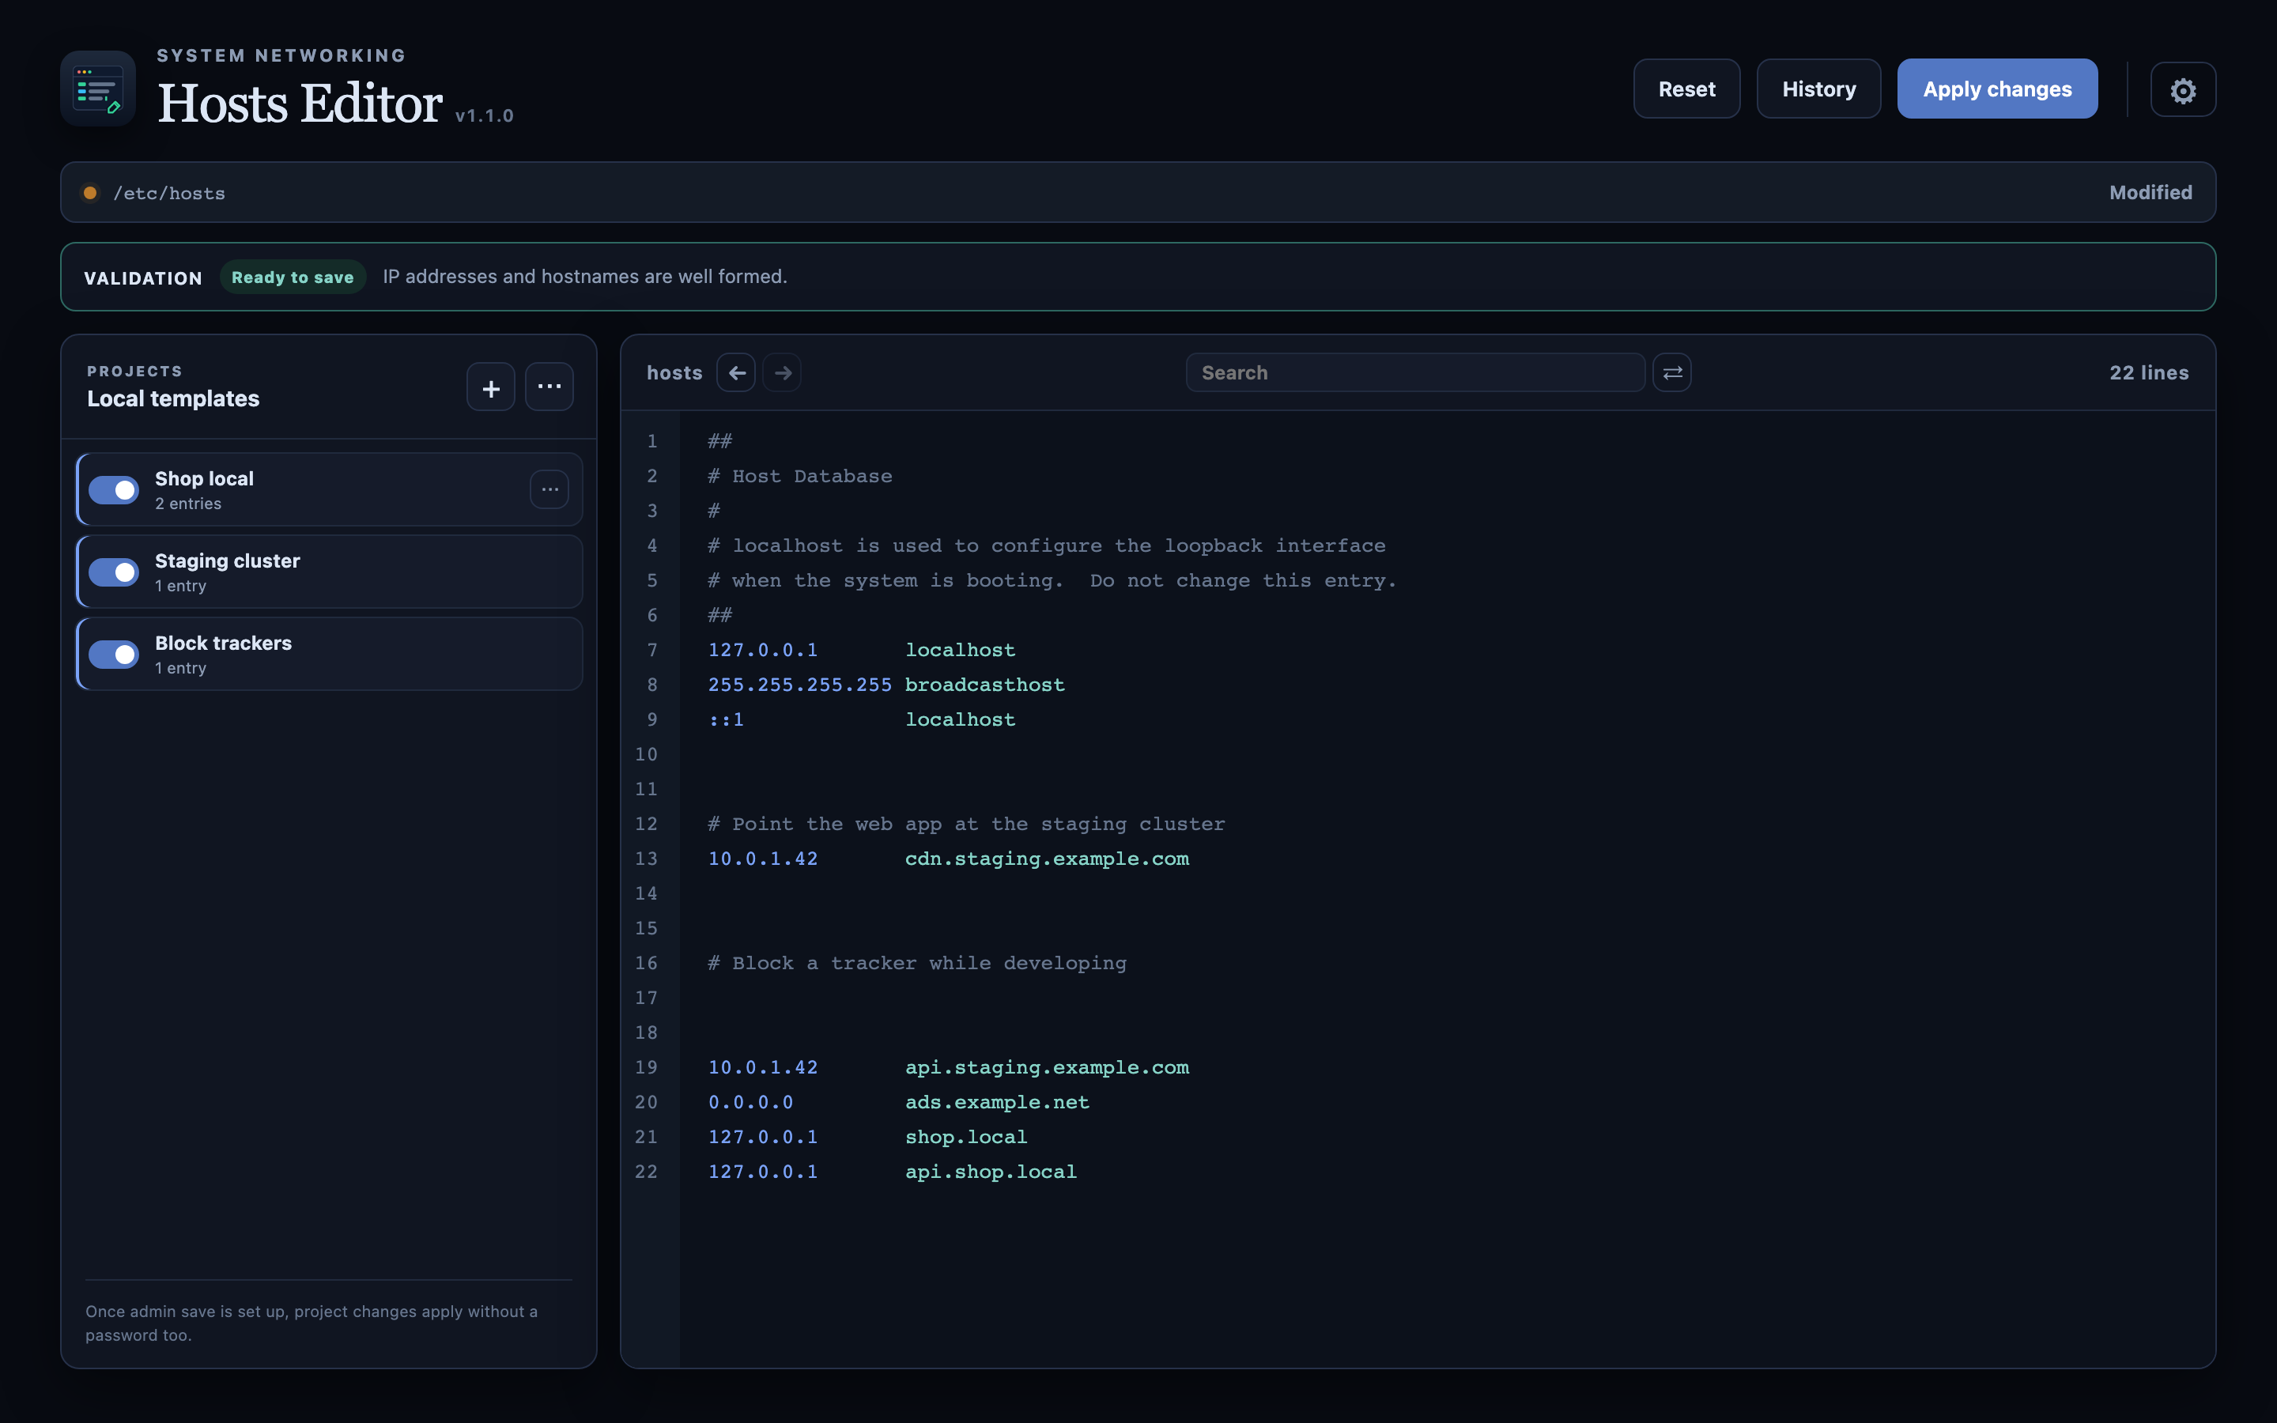The height and width of the screenshot is (1423, 2277).
Task: Click api.staging.example.com hostname
Action: coord(1048,1068)
